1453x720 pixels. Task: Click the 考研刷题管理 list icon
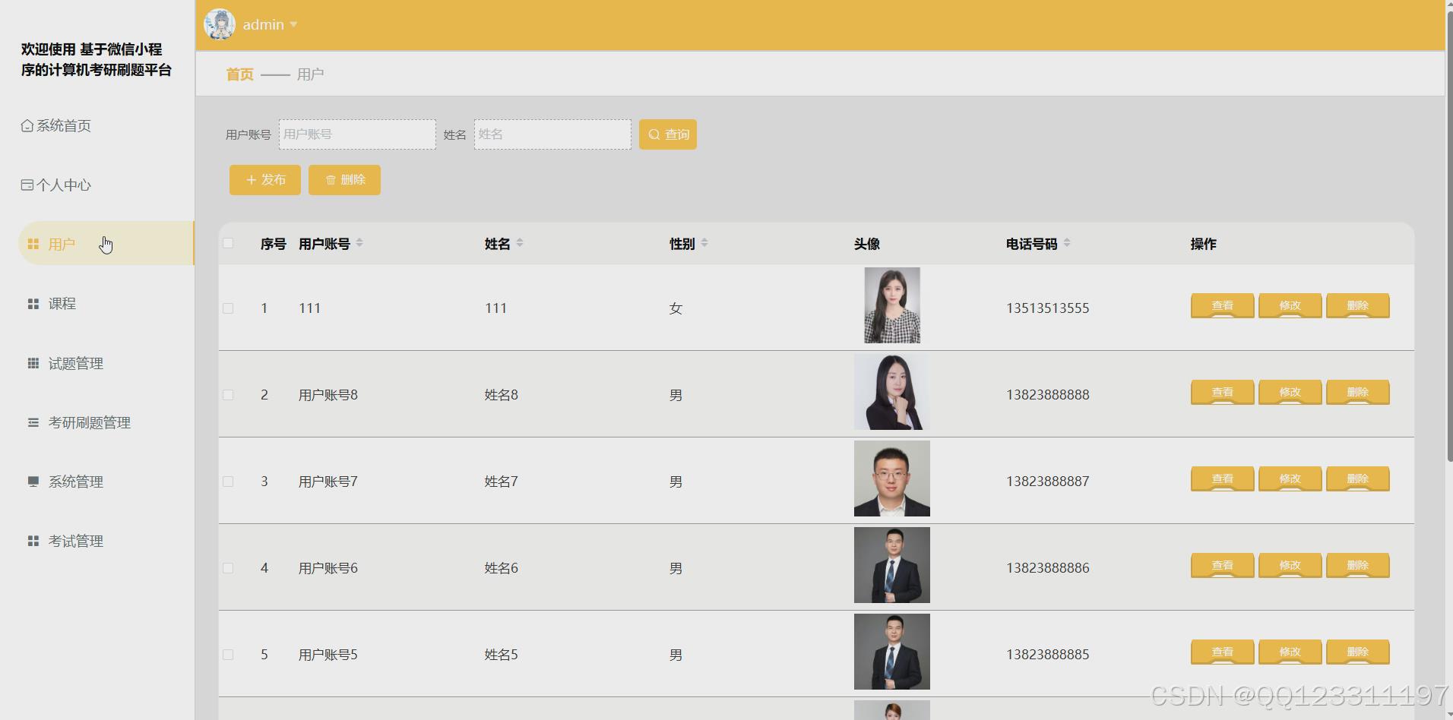point(33,422)
